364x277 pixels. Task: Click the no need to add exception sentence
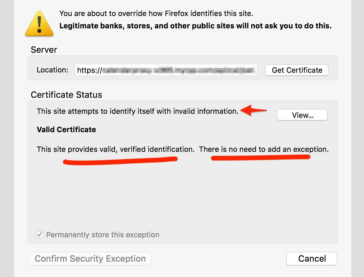[x=264, y=149]
